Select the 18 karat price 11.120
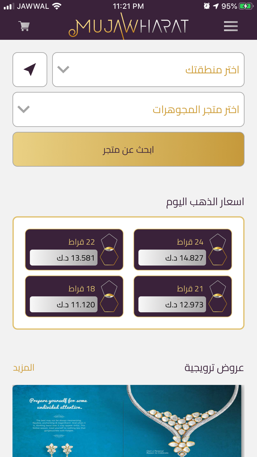 pos(64,305)
